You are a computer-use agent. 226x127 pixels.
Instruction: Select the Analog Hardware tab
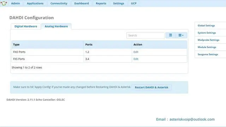coord(56,26)
